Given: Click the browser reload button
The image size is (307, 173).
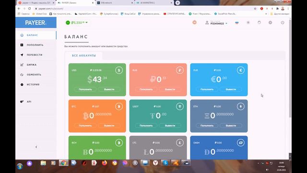Looking at the screenshot, I should click(x=30, y=9).
